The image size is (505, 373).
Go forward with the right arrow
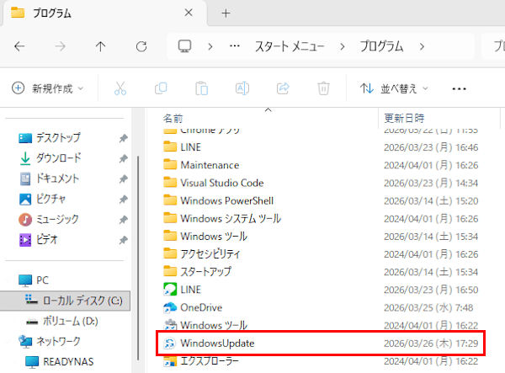click(x=60, y=46)
